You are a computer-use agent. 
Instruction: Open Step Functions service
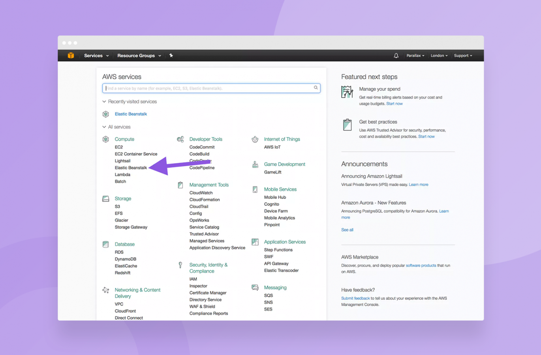tap(278, 250)
